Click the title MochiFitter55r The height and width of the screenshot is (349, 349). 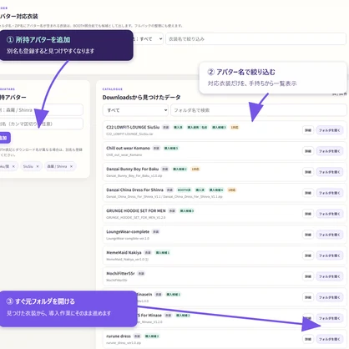[x=120, y=273]
